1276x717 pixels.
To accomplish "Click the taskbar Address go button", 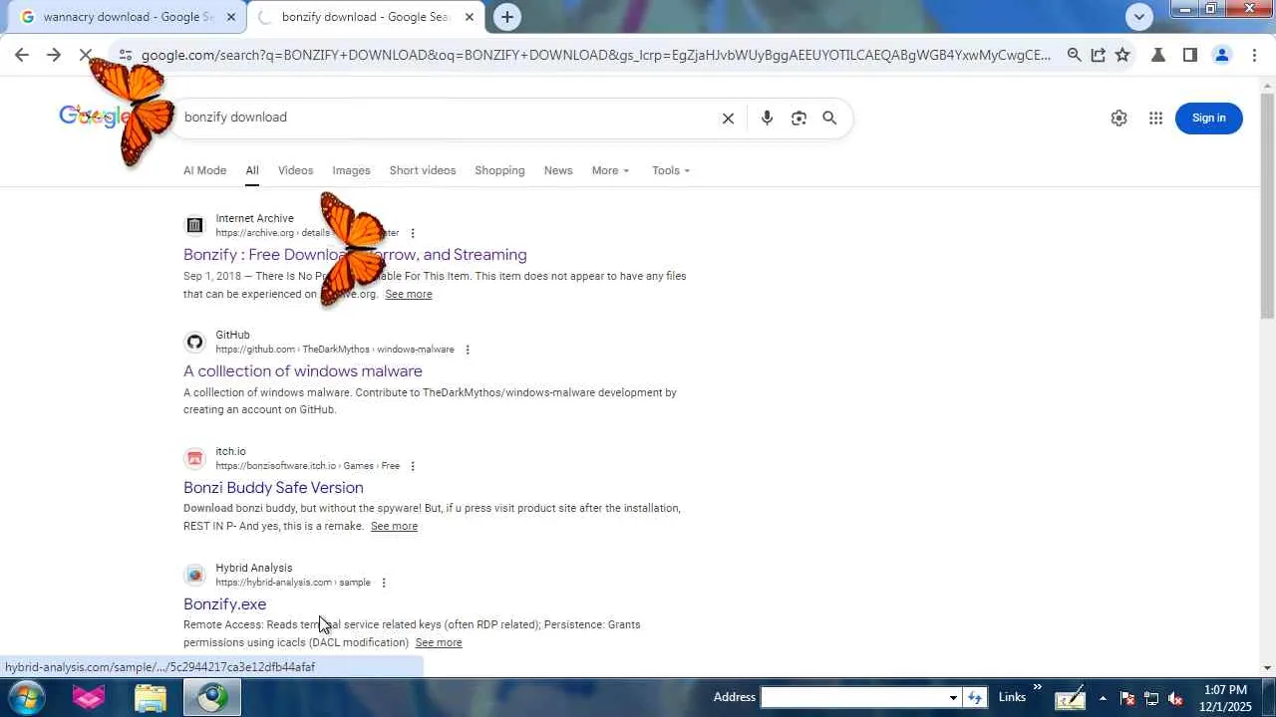I will [975, 697].
